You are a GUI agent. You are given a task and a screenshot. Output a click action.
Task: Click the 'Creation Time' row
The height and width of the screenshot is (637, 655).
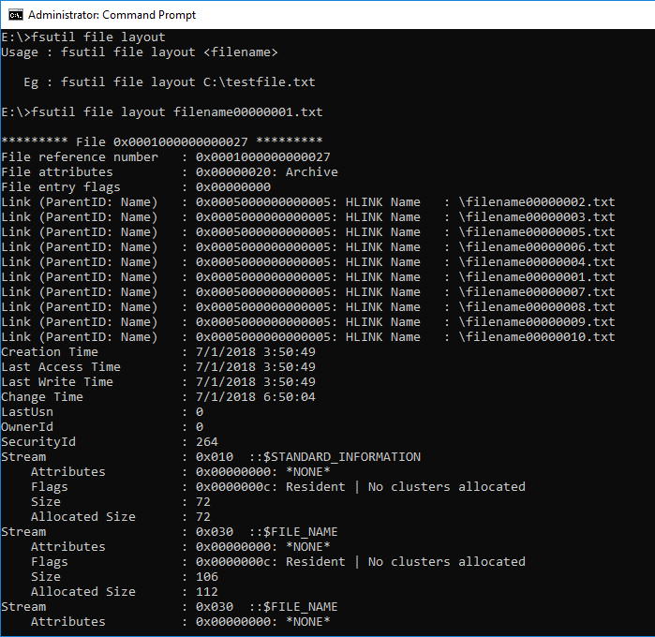[x=158, y=352]
